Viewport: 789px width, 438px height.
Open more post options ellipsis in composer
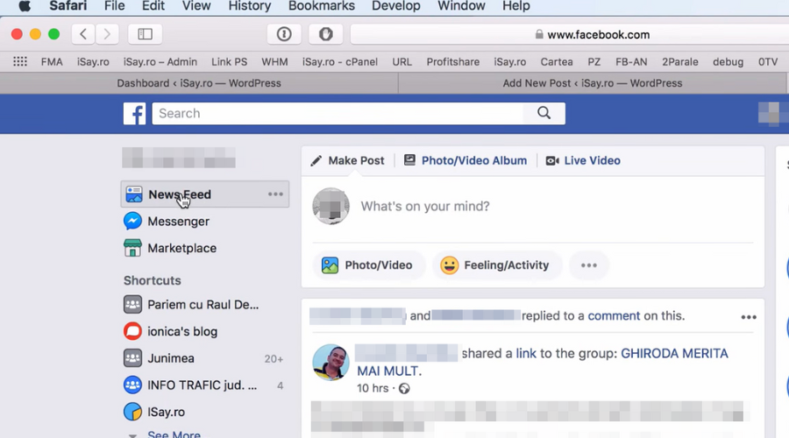[589, 265]
